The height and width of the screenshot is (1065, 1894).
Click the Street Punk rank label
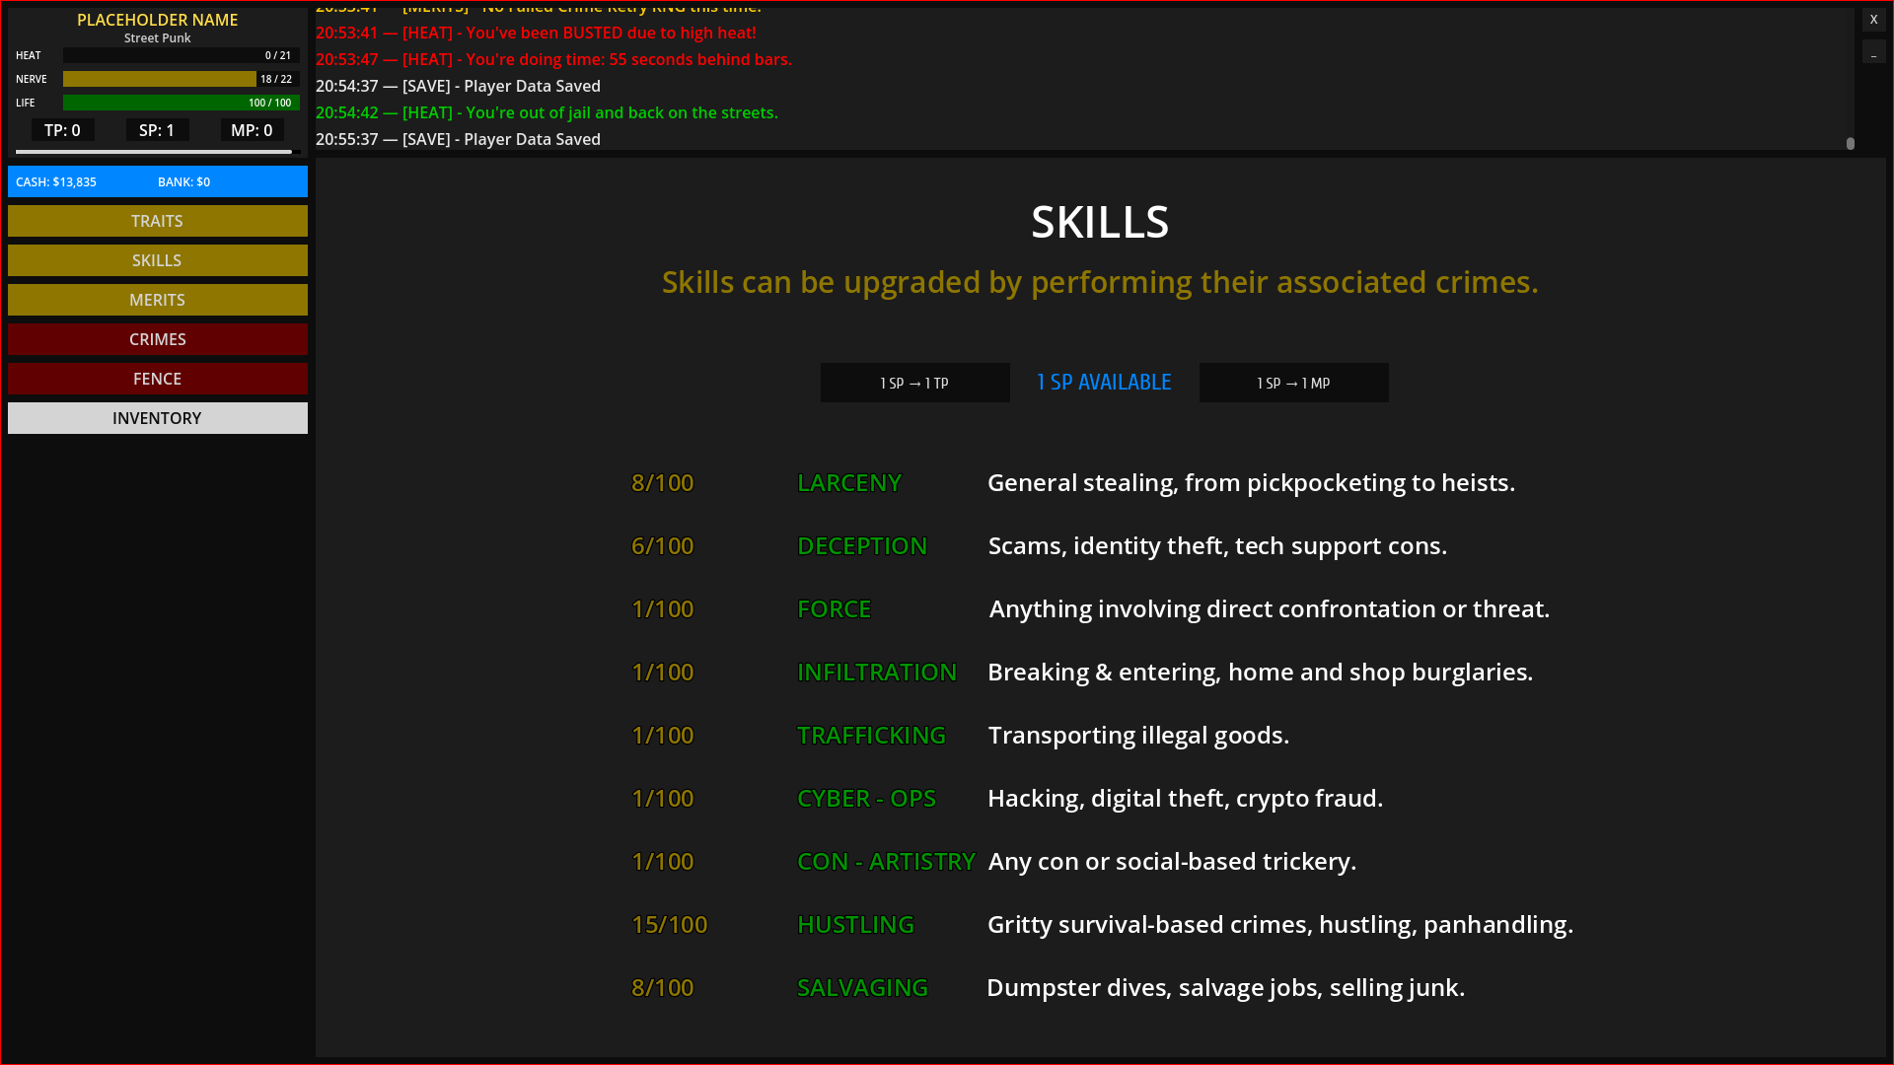click(x=158, y=37)
